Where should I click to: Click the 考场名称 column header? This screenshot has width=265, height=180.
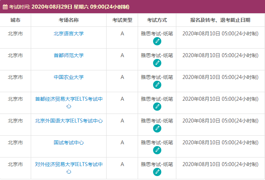[x=69, y=20]
